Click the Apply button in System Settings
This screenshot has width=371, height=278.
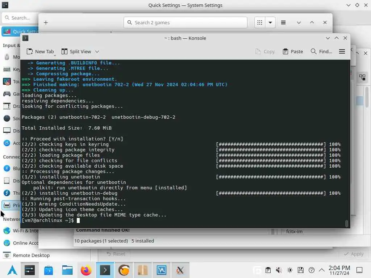[x=354, y=254]
